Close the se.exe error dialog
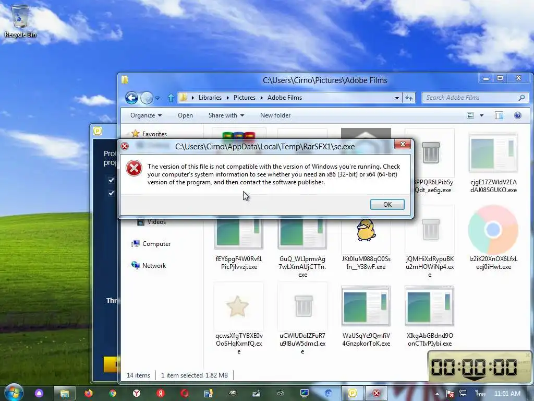This screenshot has height=401, width=534. click(x=403, y=144)
